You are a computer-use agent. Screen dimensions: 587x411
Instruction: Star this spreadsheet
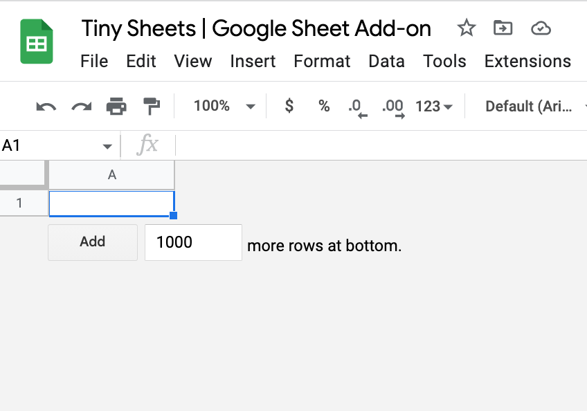[x=466, y=28]
